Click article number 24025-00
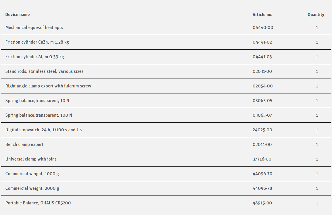The image size is (332, 215). pyautogui.click(x=262, y=130)
